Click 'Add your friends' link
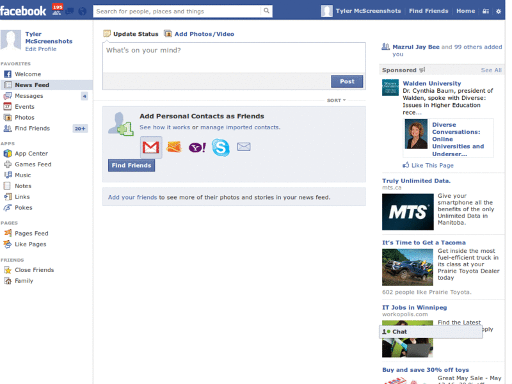The height and width of the screenshot is (384, 512). (x=132, y=197)
